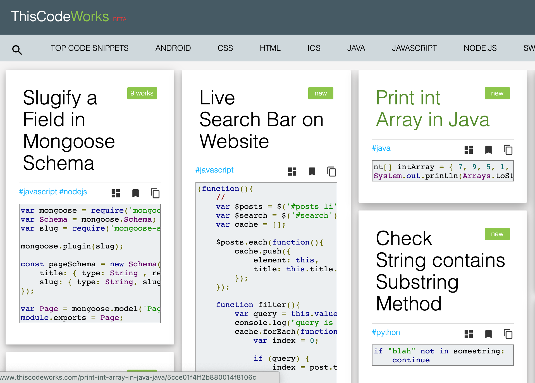Screen dimensions: 535x383
Task: Click the ThisCodeWorks logo
Action: tap(60, 16)
